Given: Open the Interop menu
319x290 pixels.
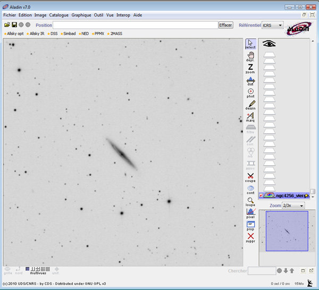Looking at the screenshot, I should coord(123,15).
